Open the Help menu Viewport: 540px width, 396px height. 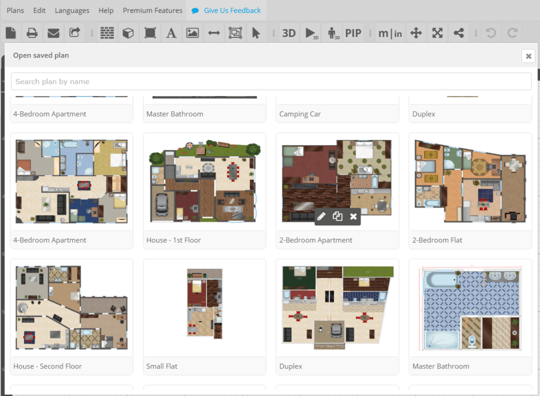(x=106, y=10)
